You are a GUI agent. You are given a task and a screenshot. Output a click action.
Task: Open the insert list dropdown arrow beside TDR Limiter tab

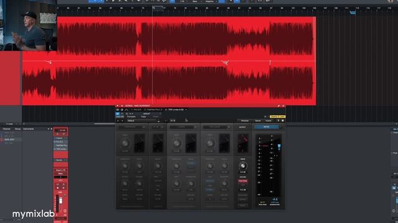pyautogui.click(x=187, y=110)
